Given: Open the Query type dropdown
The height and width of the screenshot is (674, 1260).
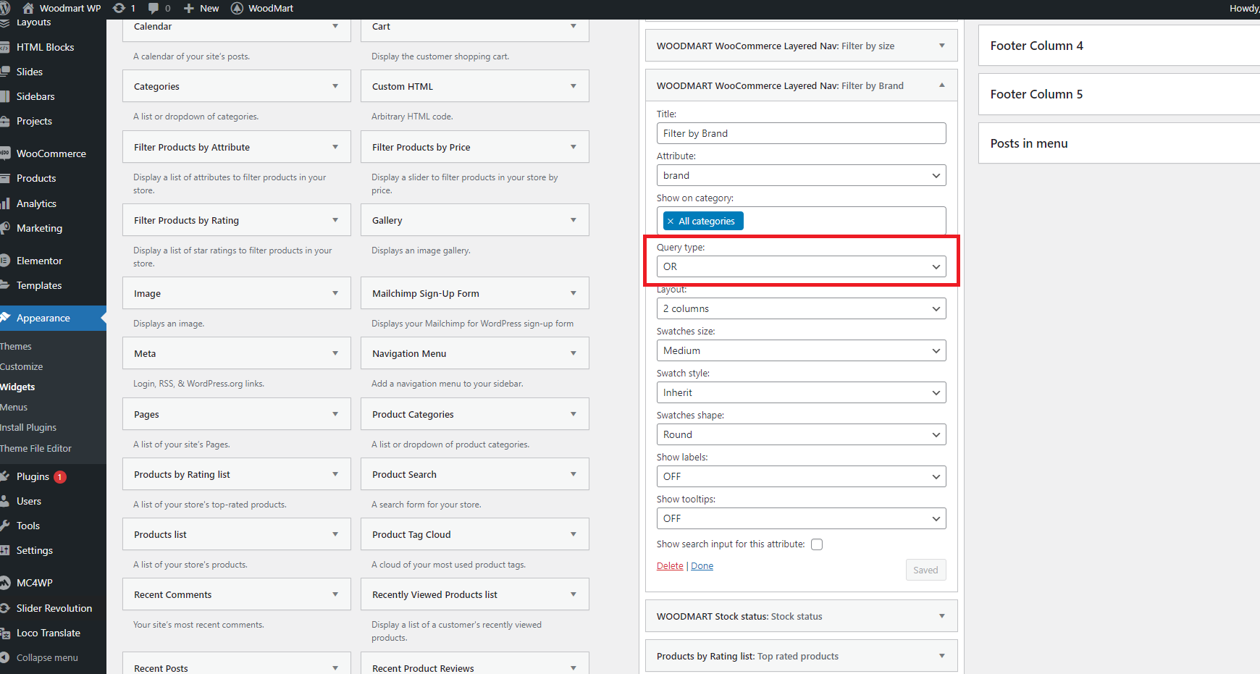Looking at the screenshot, I should point(801,266).
